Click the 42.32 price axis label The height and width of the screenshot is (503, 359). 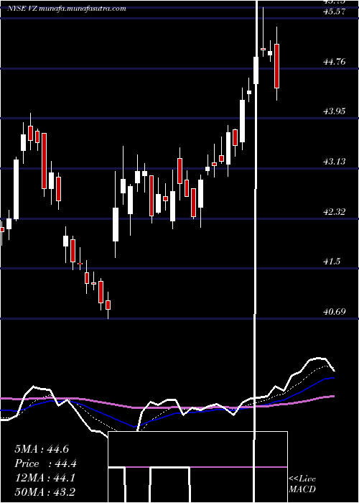click(335, 211)
